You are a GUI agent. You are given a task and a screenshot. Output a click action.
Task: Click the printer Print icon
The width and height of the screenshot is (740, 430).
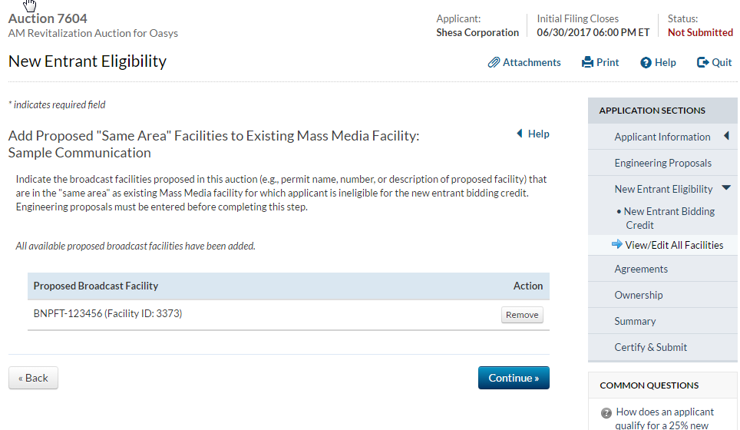587,62
